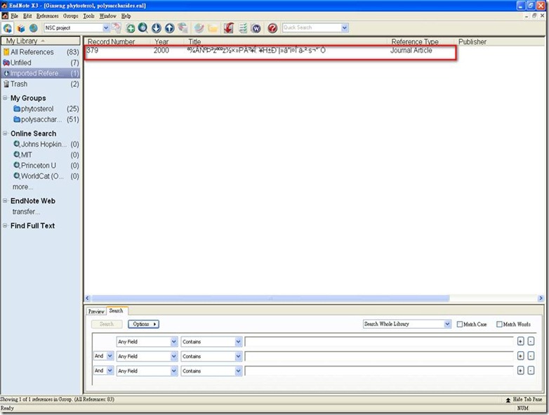Collapse the Find Full Text section

[5, 225]
